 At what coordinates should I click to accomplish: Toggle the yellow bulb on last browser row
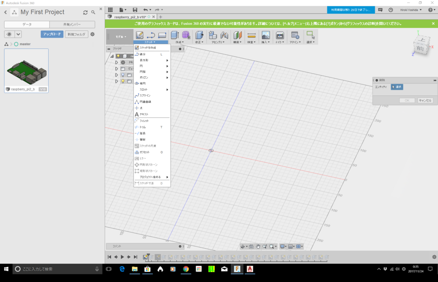(x=123, y=81)
